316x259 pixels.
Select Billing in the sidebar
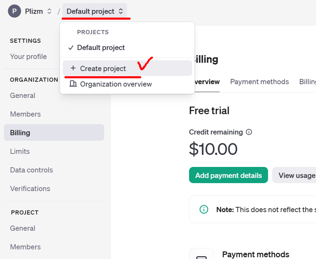54,132
